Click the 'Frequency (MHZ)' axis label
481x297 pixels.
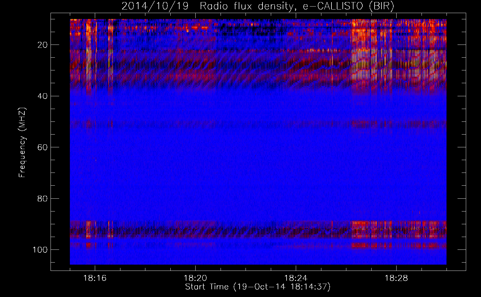click(22, 143)
